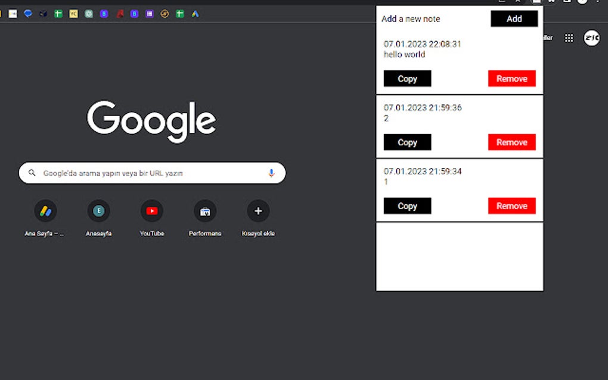Copy the note containing 1

[x=407, y=205]
